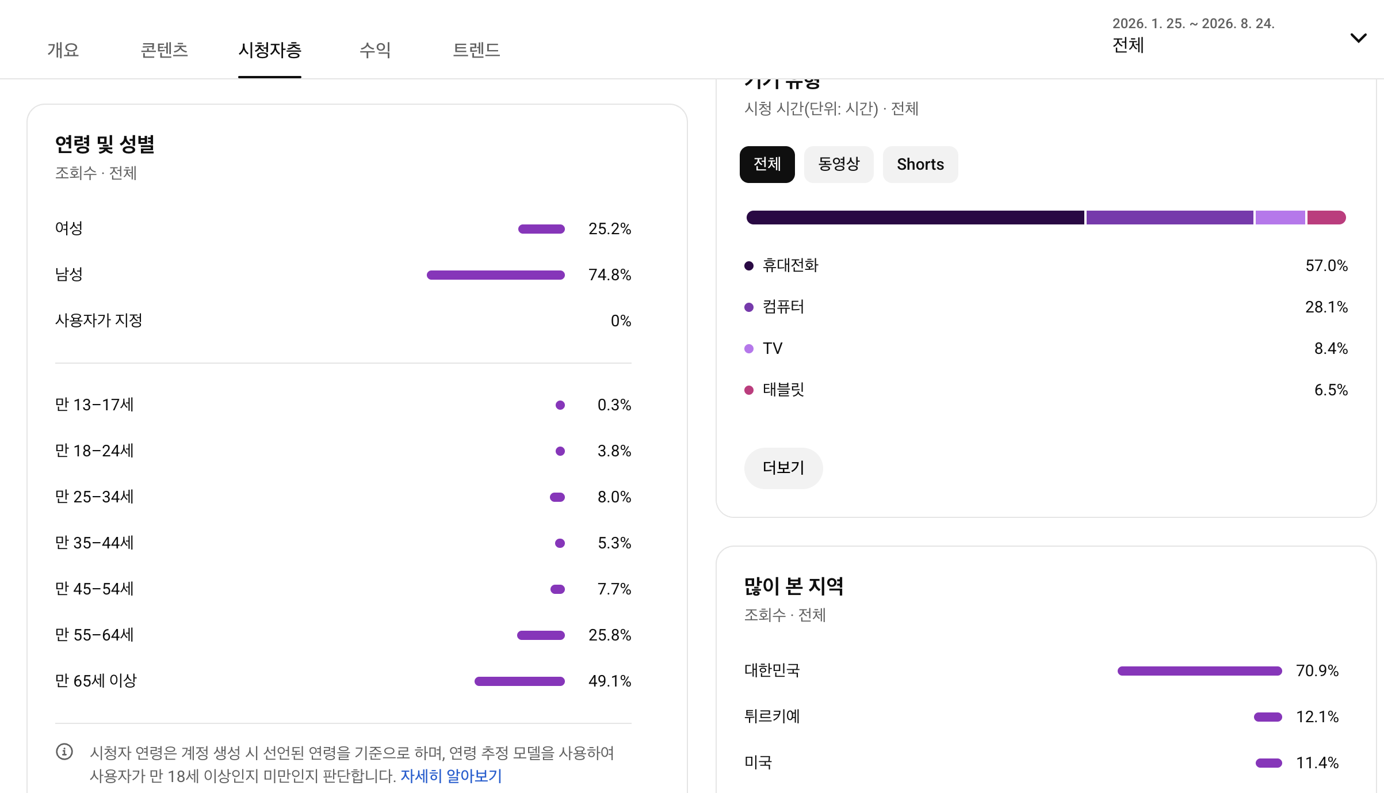
Task: Click the bar for 만 65세 이상
Action: [519, 681]
